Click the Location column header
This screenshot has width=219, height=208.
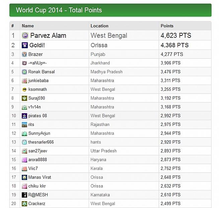pyautogui.click(x=99, y=26)
